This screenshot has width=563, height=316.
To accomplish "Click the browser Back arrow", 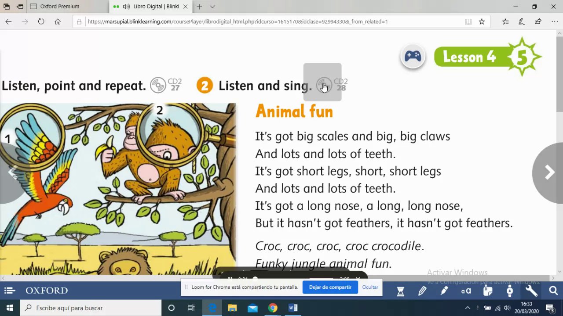I will tap(8, 22).
